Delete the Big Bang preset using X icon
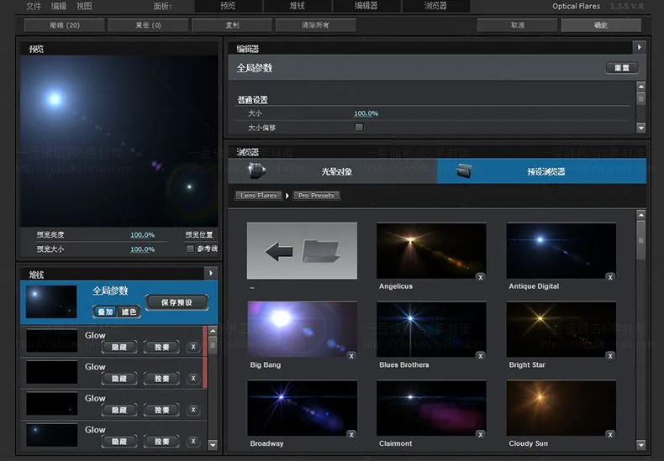Image resolution: width=664 pixels, height=461 pixels. pyautogui.click(x=351, y=356)
